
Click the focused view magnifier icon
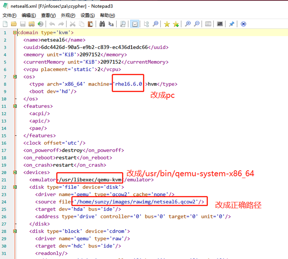[155, 24]
